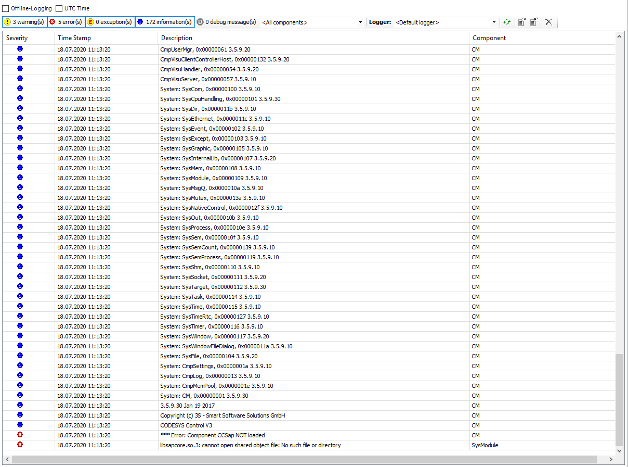This screenshot has height=467, width=628.
Task: Click the clear log X icon
Action: coord(548,22)
